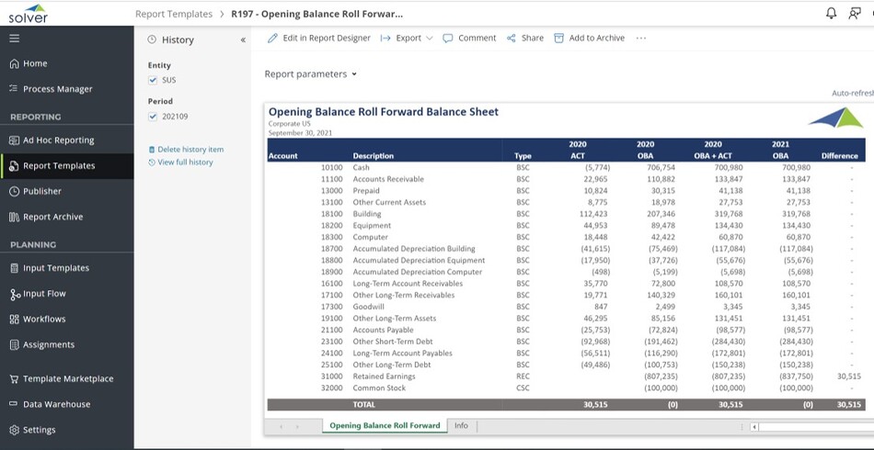Click the Share icon in toolbar
The image size is (874, 450).
coord(512,39)
